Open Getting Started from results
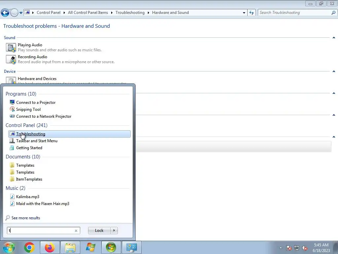 click(29, 148)
